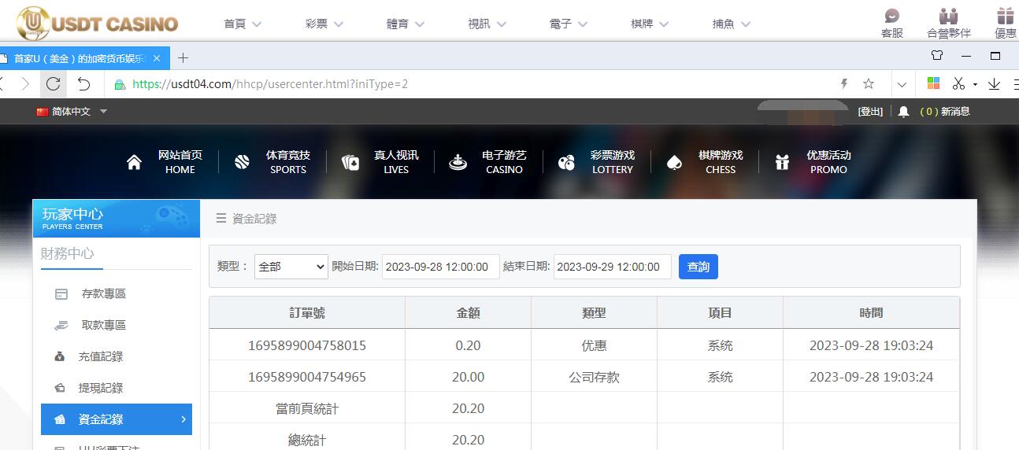Click the scissors screenshot tool icon
This screenshot has width=1019, height=450.
(958, 84)
